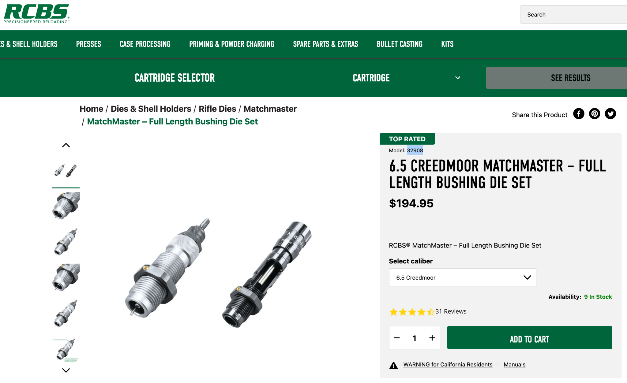Click the star rating icons
Image resolution: width=627 pixels, height=383 pixels.
click(412, 312)
